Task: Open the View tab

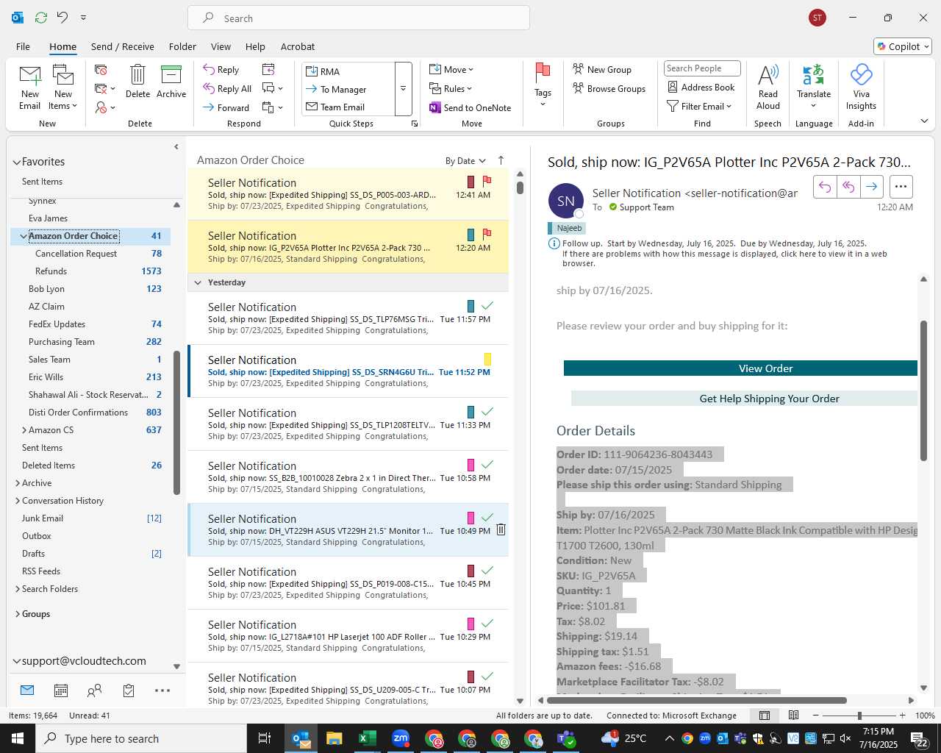Action: click(221, 46)
